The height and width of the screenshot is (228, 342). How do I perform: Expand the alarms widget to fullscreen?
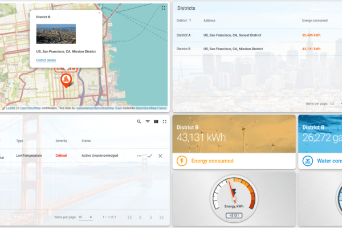click(164, 122)
